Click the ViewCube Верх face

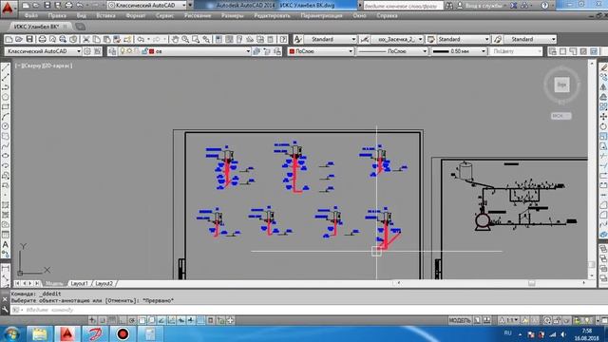tap(561, 85)
